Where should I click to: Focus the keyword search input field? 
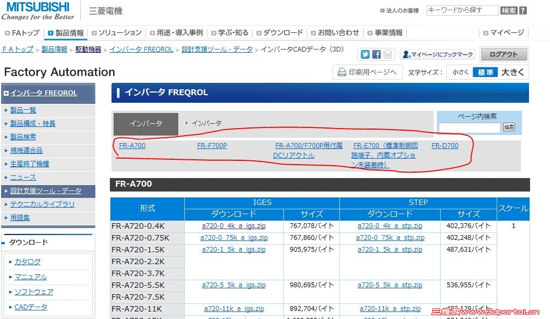[x=462, y=11]
